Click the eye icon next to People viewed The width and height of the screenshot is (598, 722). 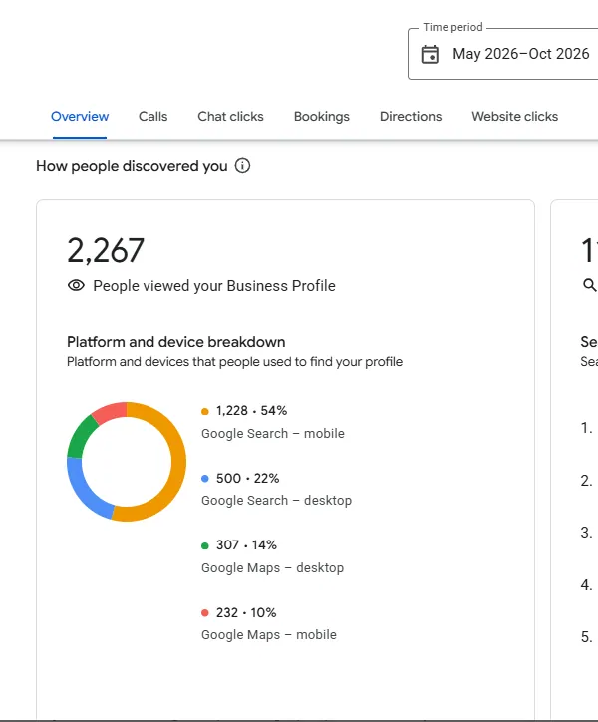pos(76,285)
